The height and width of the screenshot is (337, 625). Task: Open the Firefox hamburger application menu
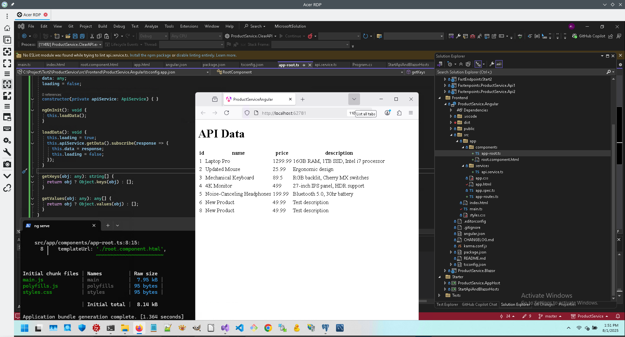pos(411,113)
